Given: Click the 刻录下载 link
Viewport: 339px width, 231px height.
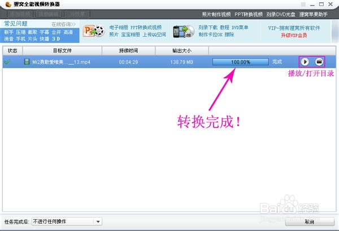Looking at the screenshot, I should [x=208, y=28].
